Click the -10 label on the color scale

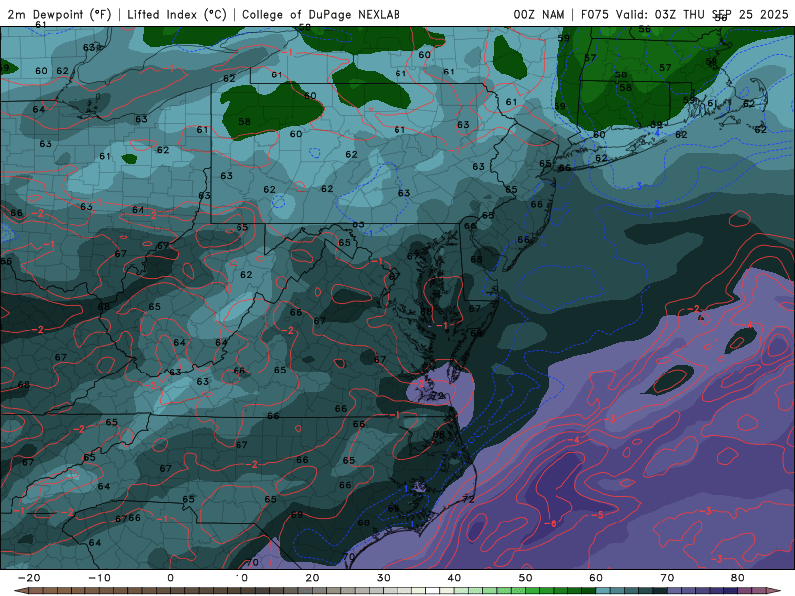(x=99, y=578)
